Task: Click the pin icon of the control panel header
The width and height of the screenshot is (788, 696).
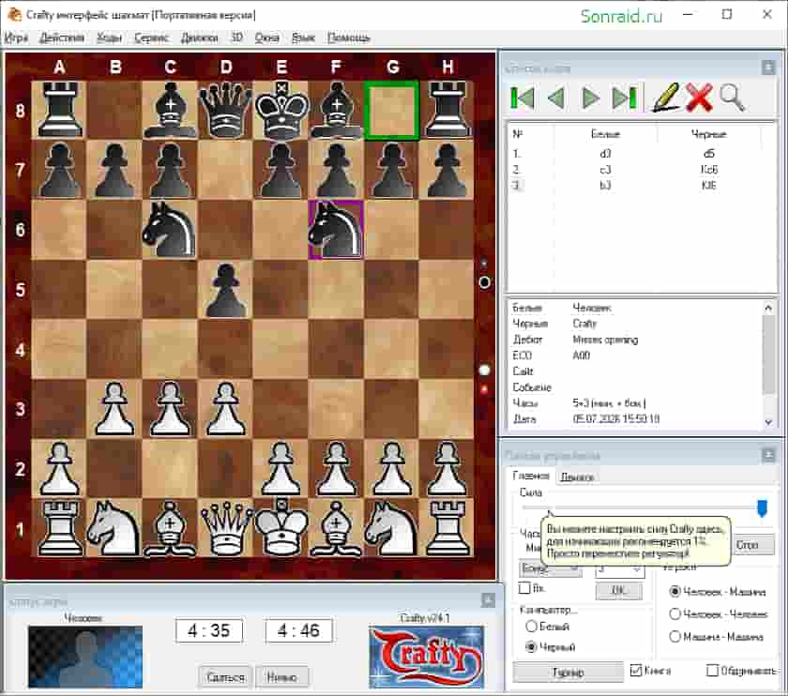Action: (768, 455)
